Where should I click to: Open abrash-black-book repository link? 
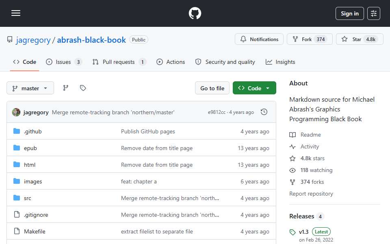pyautogui.click(x=91, y=40)
